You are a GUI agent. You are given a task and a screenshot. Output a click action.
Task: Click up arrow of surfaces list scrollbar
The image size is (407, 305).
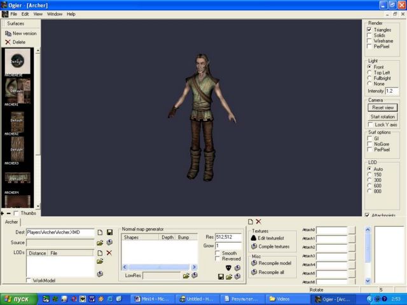pyautogui.click(x=38, y=51)
